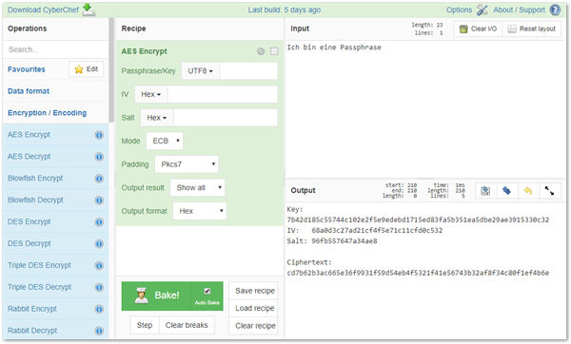
Task: Click the 'Last build: 5 days ago' text
Action: [x=285, y=10]
